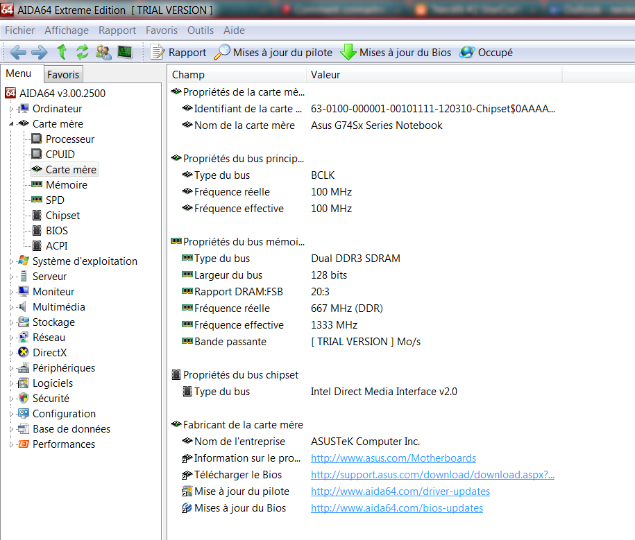Open the aida64.com/driver-updates link

(x=400, y=491)
